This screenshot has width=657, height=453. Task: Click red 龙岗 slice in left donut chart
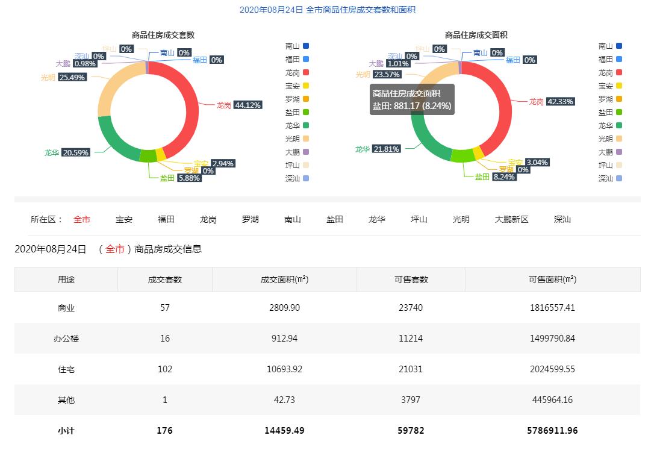[x=191, y=108]
